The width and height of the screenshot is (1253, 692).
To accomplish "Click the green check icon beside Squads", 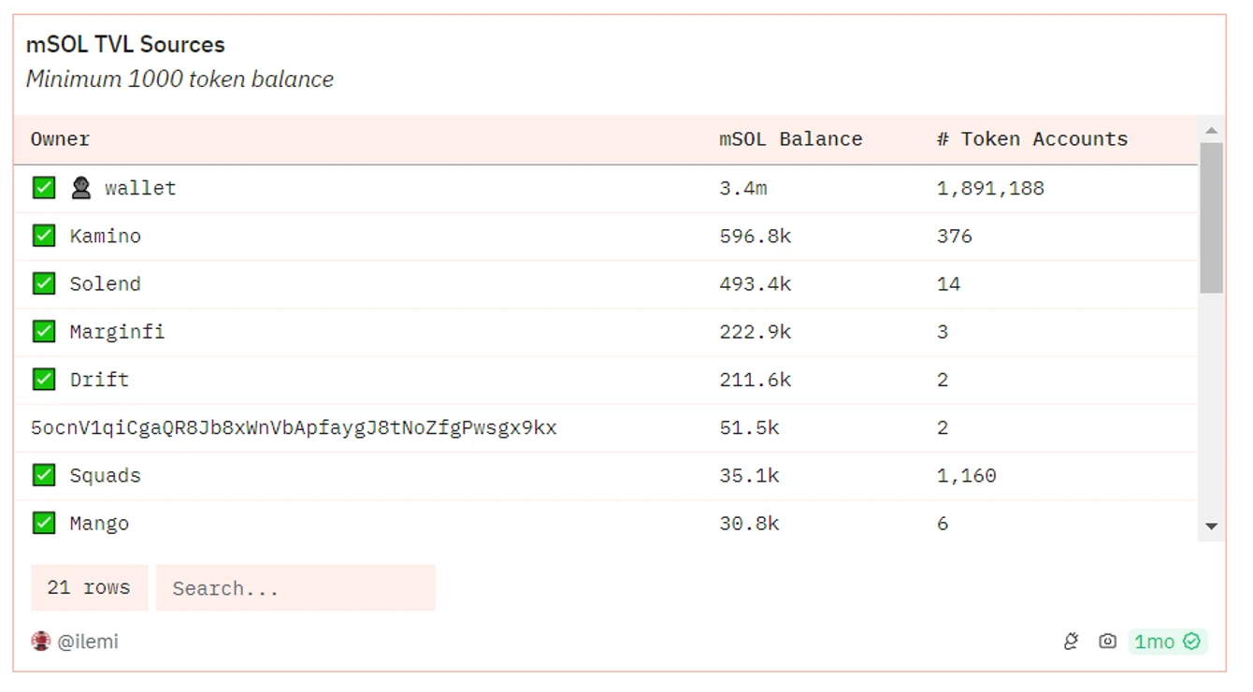I will [44, 475].
